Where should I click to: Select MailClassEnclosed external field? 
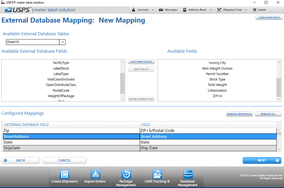click(x=61, y=79)
